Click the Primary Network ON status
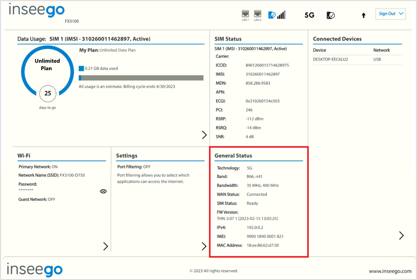 coord(38,167)
